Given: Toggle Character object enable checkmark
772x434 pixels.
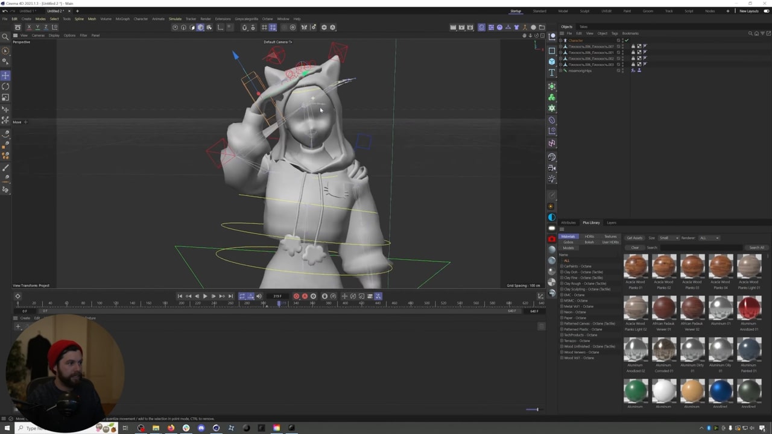Looking at the screenshot, I should coord(627,40).
